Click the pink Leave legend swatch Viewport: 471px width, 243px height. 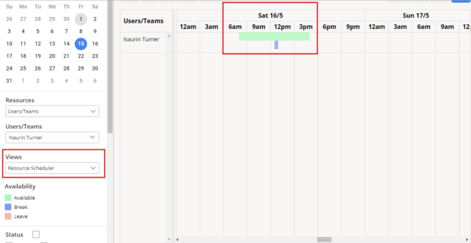[9, 216]
